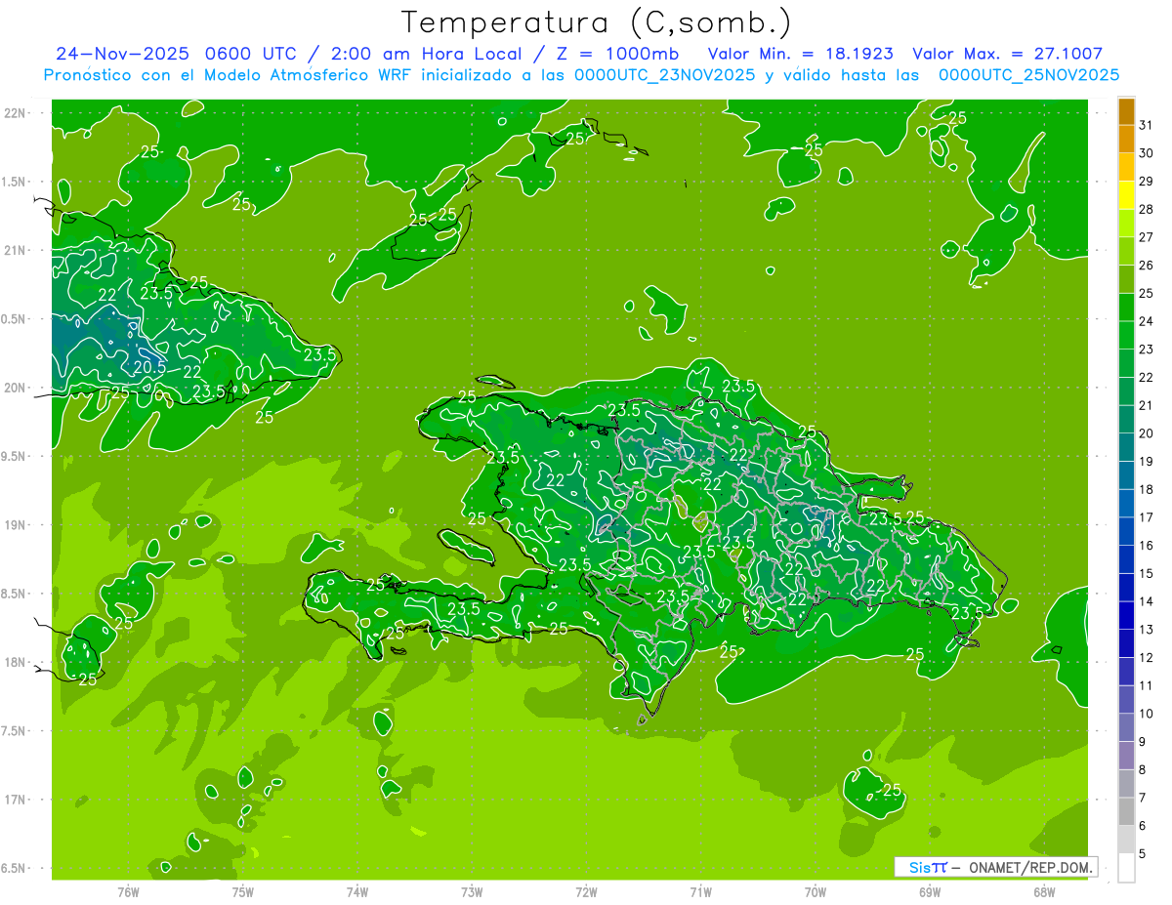
Task: Click the '18N' latitude axis label
Action: (15, 662)
